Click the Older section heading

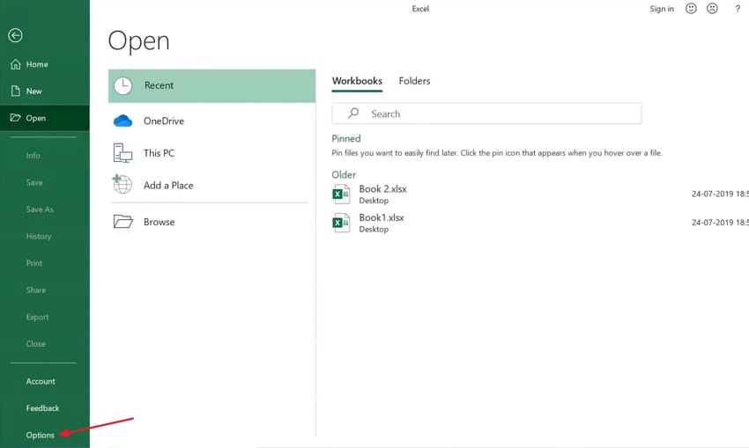point(344,174)
